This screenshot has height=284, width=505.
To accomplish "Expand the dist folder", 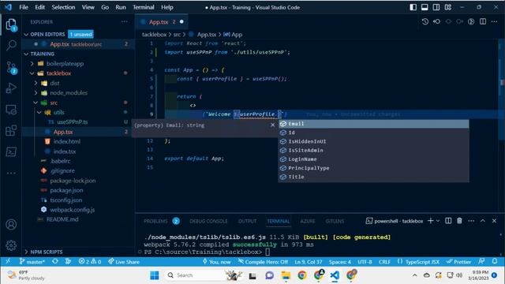I will point(36,83).
